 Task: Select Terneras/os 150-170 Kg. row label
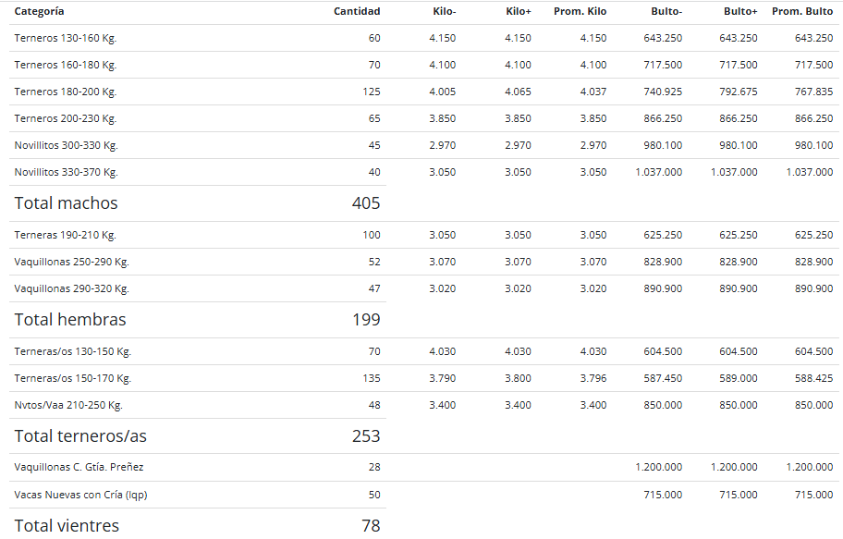click(73, 379)
